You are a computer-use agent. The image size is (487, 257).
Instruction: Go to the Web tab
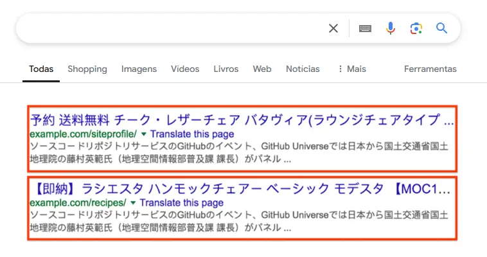coord(262,69)
